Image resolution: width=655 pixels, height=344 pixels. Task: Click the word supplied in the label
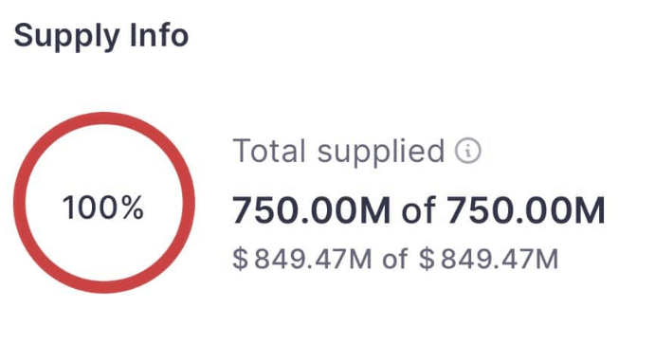[x=381, y=152]
